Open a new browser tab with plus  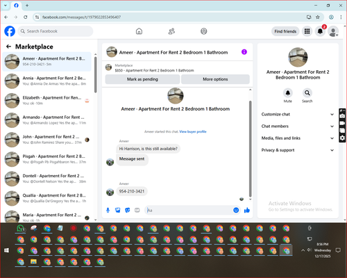pos(27,6)
